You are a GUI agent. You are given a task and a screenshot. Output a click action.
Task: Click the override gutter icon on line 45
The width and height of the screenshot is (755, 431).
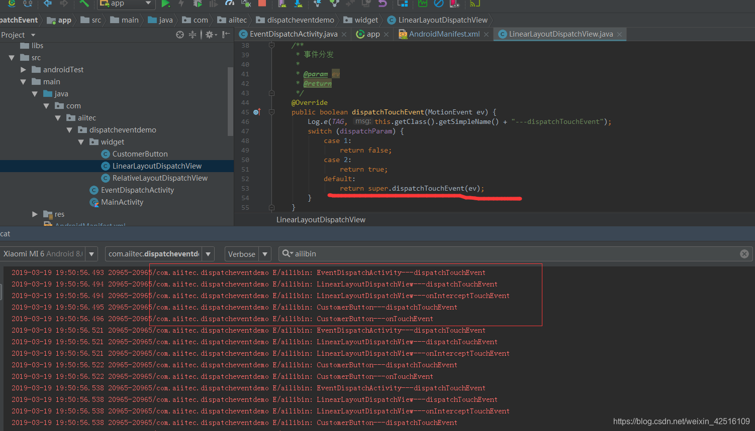257,112
